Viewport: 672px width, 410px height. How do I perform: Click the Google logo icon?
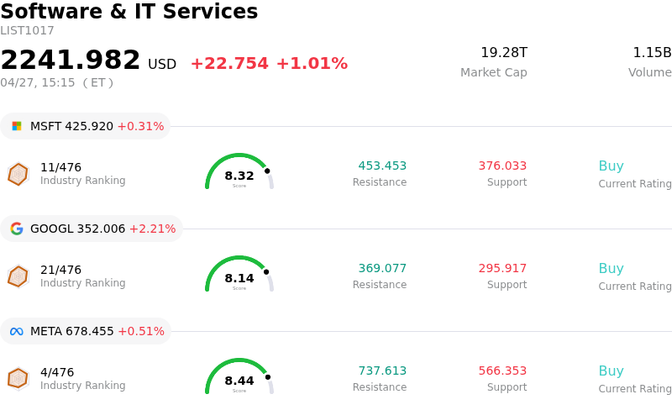[x=17, y=229]
